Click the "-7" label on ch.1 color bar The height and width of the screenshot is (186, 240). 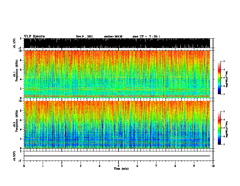[x=224, y=94]
